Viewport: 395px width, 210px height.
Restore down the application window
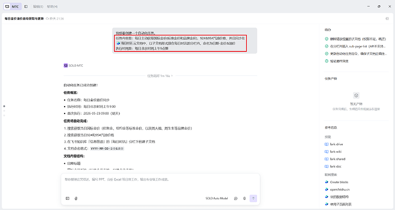(379, 6)
